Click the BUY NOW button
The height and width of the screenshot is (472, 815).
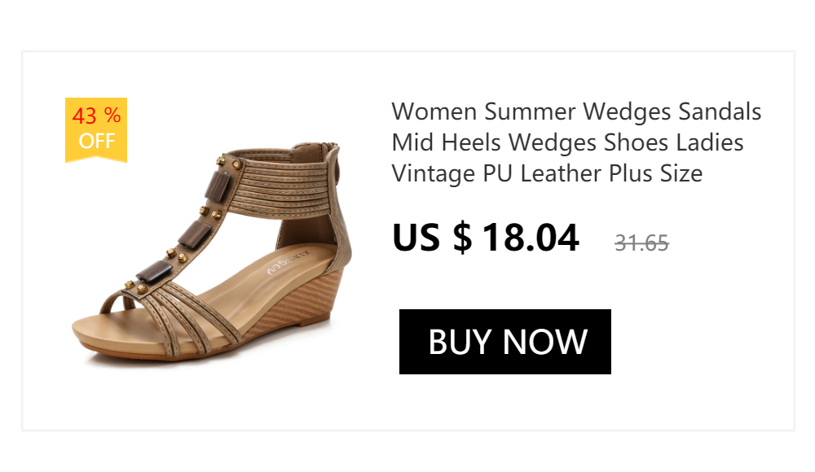pos(504,342)
